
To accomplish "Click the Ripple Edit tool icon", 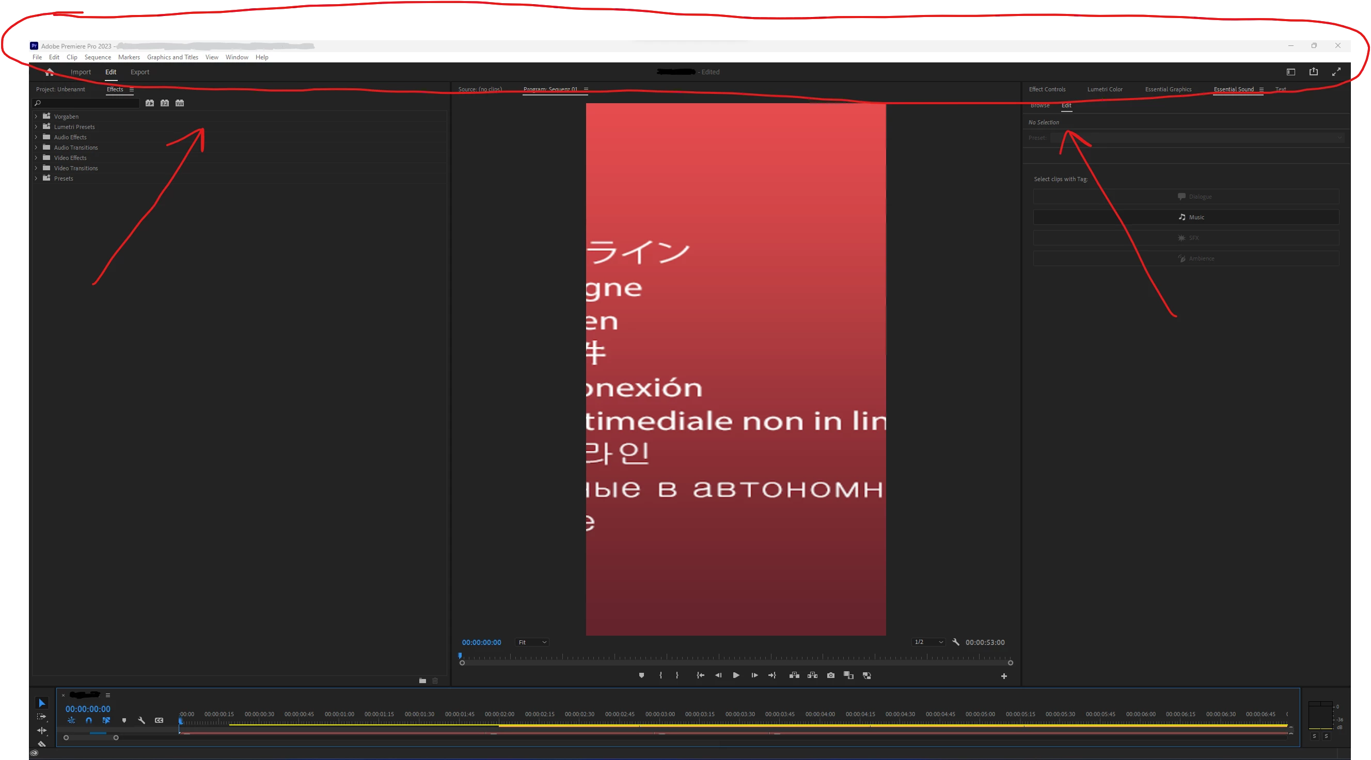I will 41,731.
